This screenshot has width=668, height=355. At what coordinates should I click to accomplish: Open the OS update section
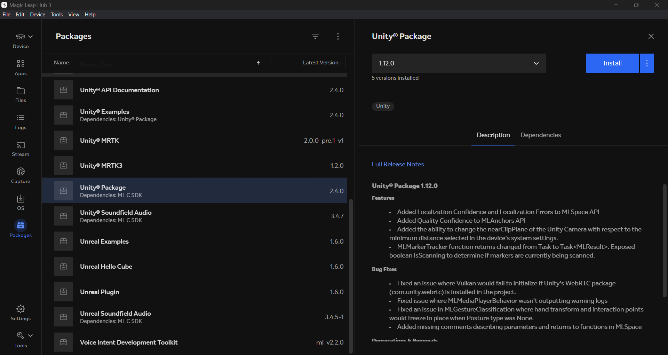21,203
